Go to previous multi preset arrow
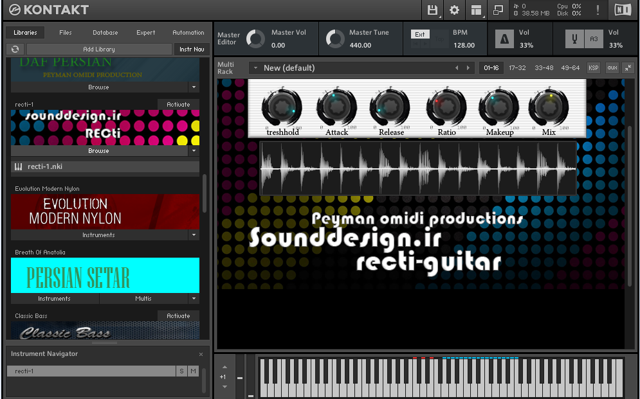The width and height of the screenshot is (640, 399). [457, 67]
